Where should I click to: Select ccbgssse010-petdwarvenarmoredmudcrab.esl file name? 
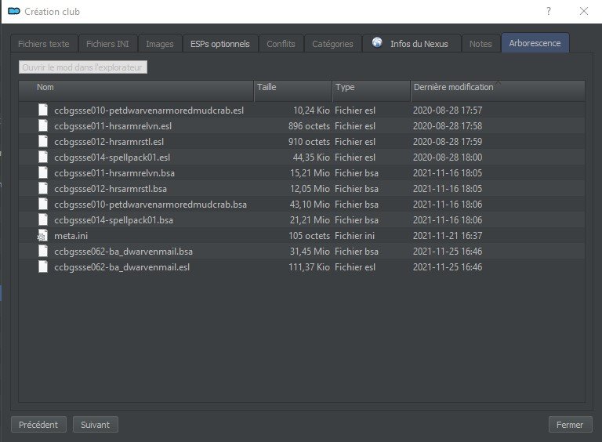(x=149, y=110)
